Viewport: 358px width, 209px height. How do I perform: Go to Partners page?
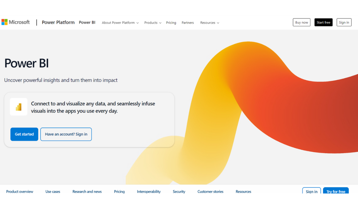[x=188, y=23]
